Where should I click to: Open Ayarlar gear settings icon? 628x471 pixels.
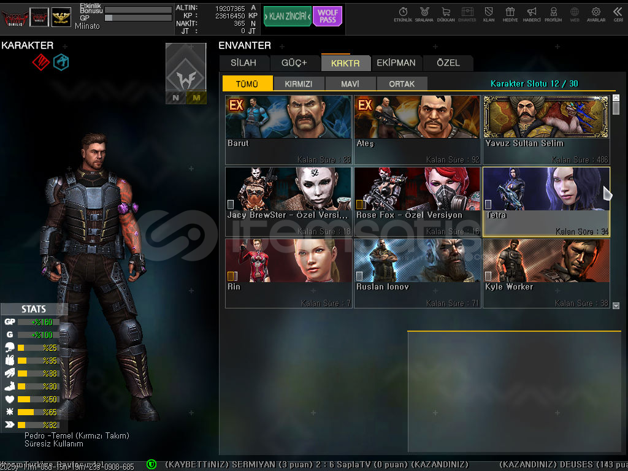click(596, 14)
